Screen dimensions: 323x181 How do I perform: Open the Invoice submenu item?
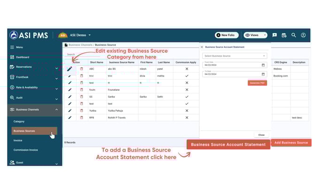pyautogui.click(x=18, y=140)
